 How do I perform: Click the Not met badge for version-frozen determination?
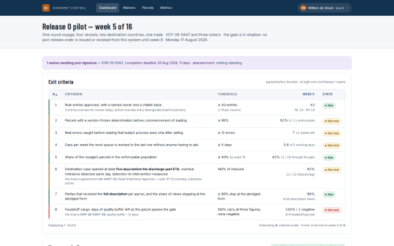(x=332, y=121)
